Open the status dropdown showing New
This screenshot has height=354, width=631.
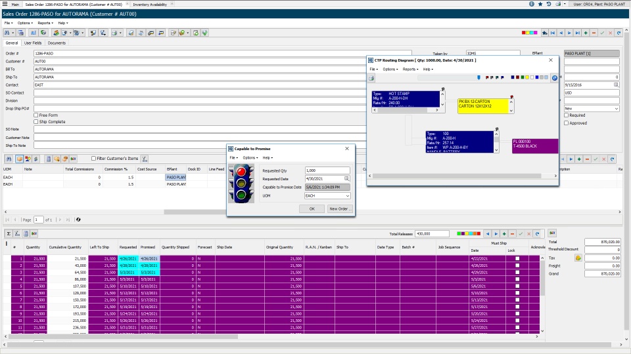click(616, 108)
